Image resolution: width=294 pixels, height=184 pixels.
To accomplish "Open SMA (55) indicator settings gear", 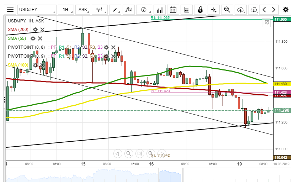I will coord(33,38).
